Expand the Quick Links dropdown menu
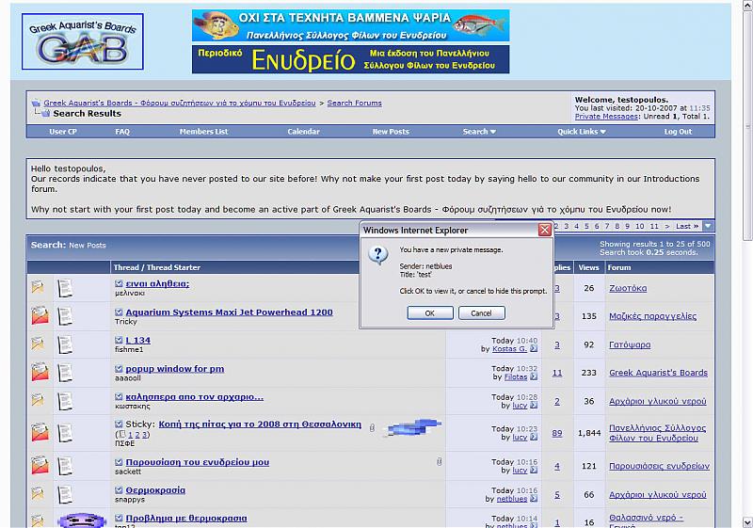The width and height of the screenshot is (753, 528). 581,132
